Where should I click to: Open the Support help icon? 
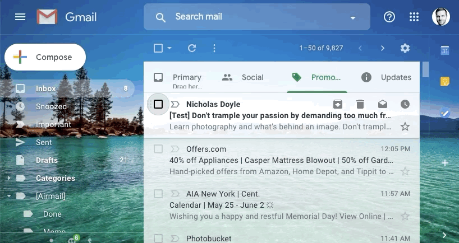click(389, 17)
